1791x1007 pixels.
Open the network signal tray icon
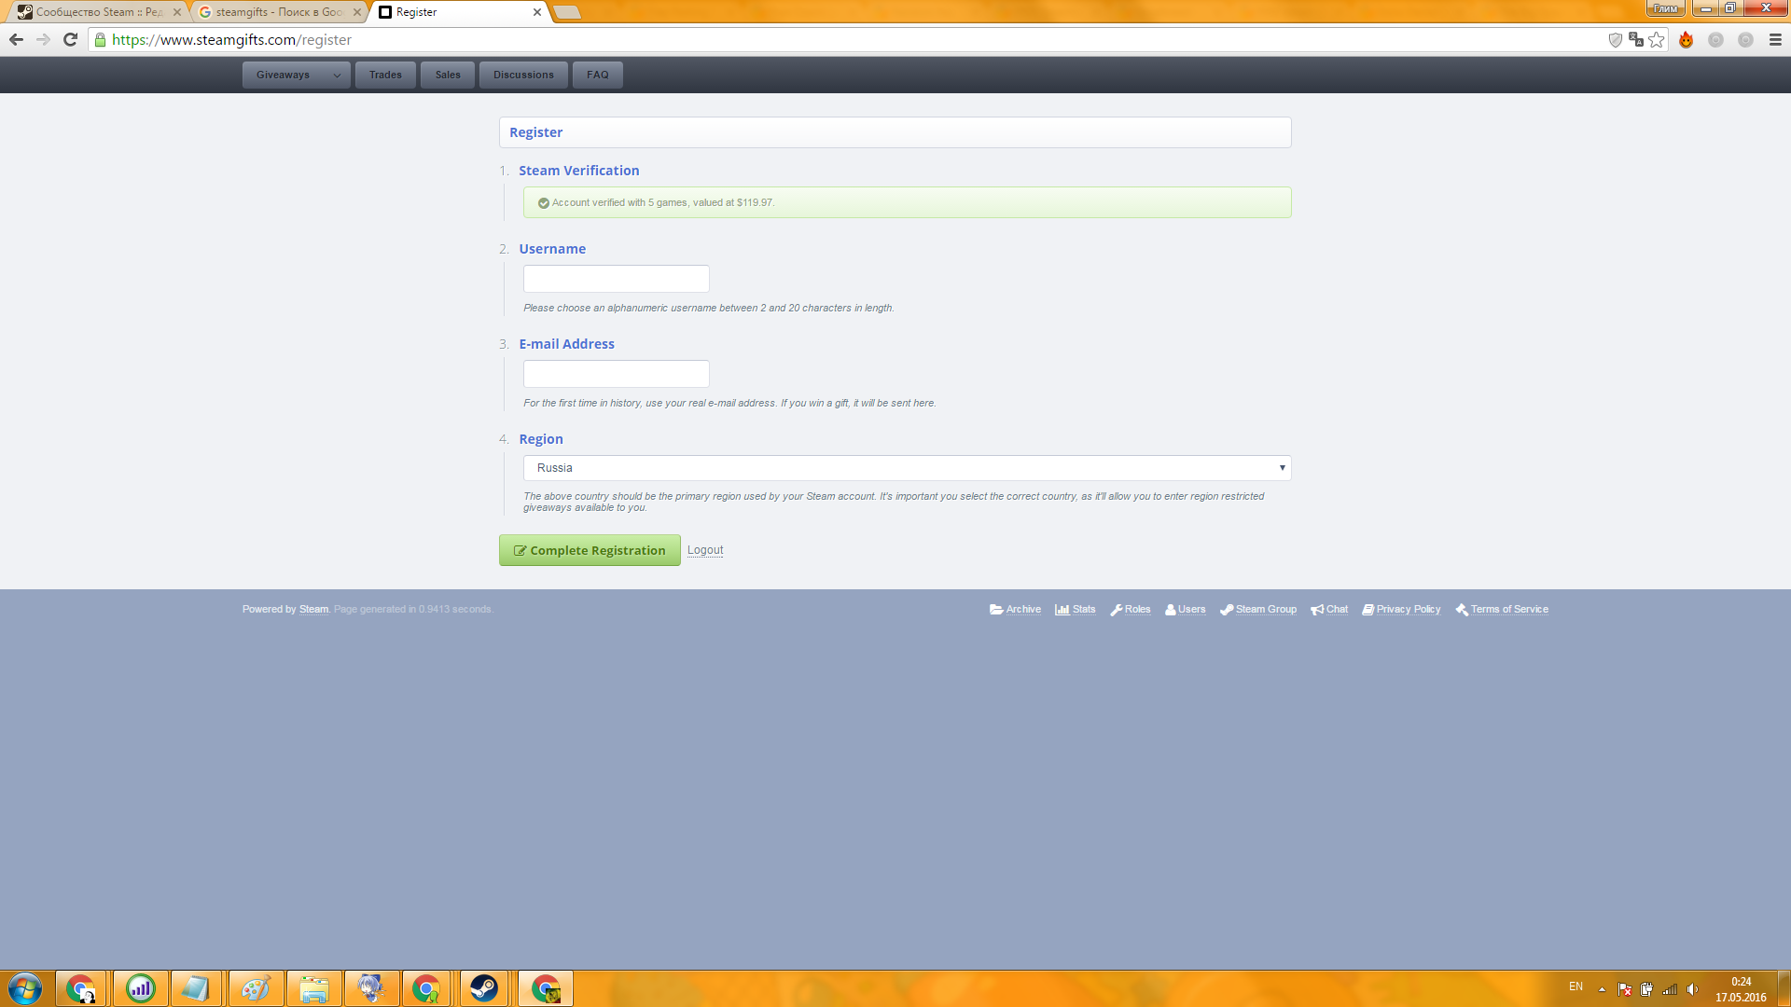[1670, 989]
